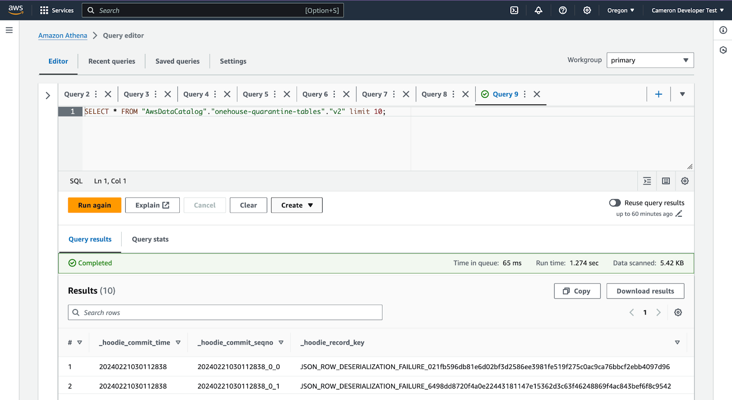Open results table settings gear
The width and height of the screenshot is (732, 400).
(678, 312)
